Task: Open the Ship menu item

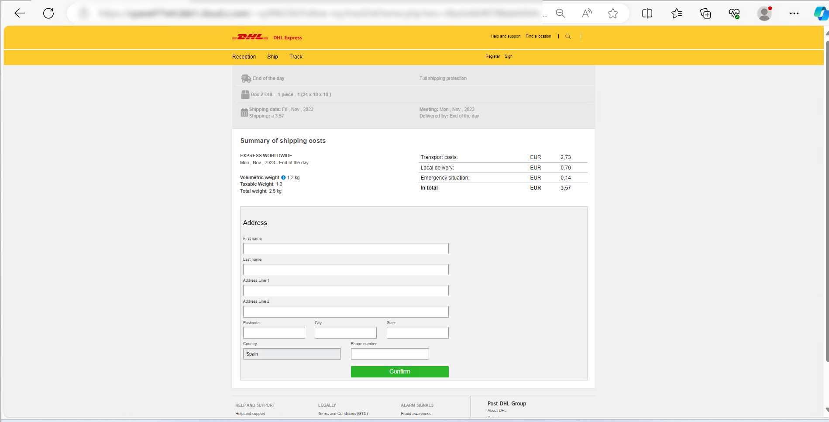Action: pyautogui.click(x=272, y=57)
